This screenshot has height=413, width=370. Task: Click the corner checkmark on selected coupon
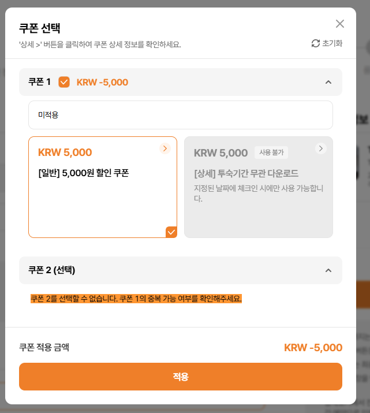(171, 232)
